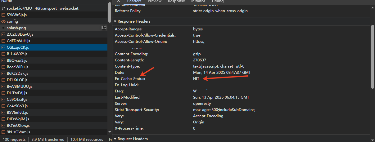375x142 pixels.
Task: Select the DFLKtLOF.js request in list
Action: (54, 80)
